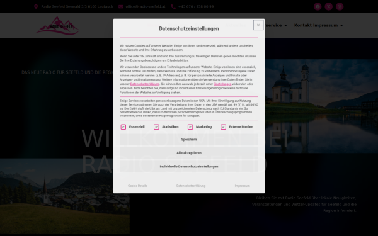The height and width of the screenshot is (236, 378).
Task: Click the Seefeld village photo
Action: tap(65, 196)
